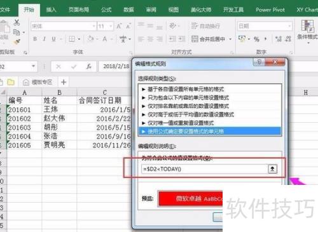The image size is (318, 232).
Task: Click the Decrease Indent icon
Action: (x=172, y=39)
